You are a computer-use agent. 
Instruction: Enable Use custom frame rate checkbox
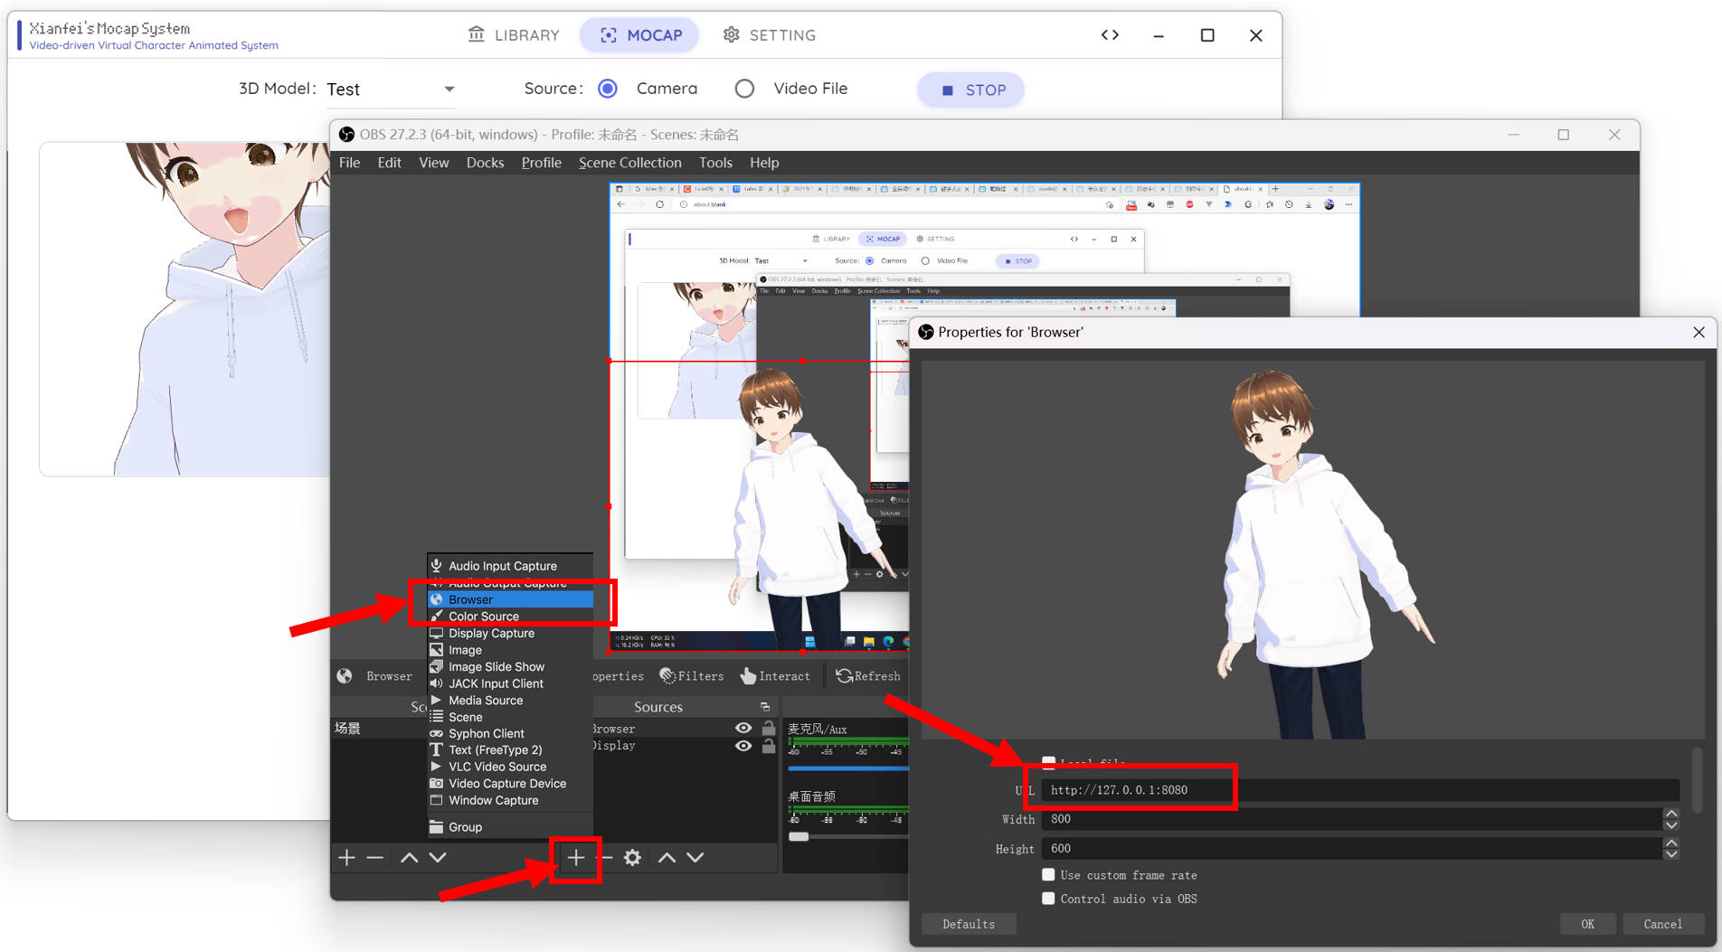pos(1048,874)
